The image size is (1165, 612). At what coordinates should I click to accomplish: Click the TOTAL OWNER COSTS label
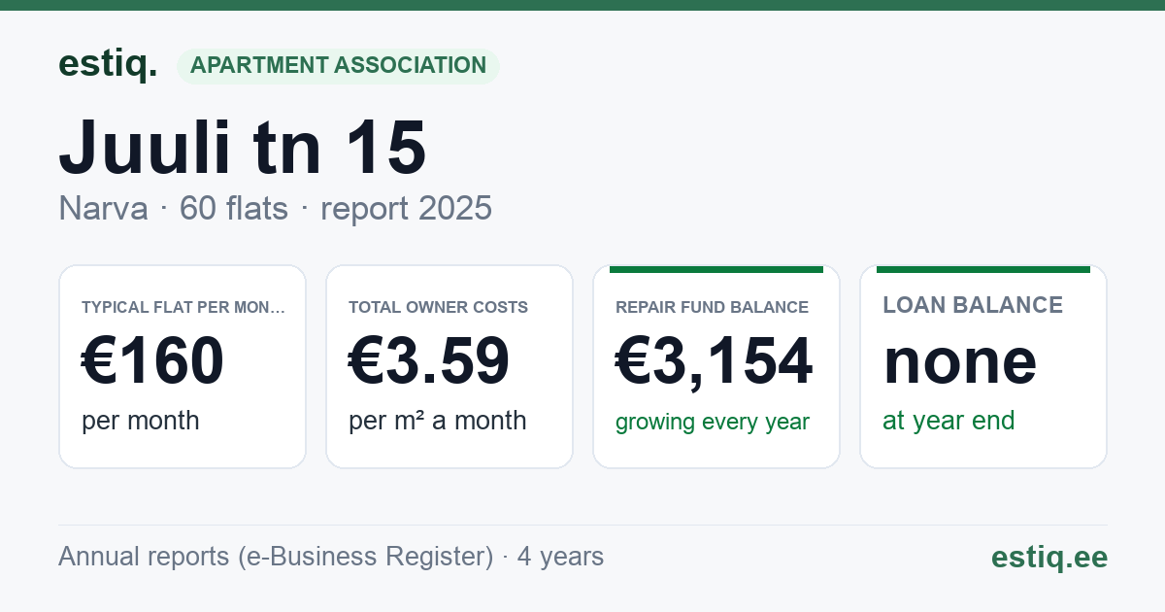tap(438, 307)
